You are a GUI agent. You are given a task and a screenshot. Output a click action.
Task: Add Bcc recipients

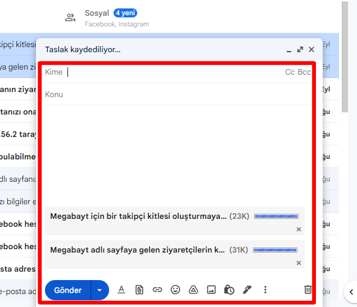[304, 72]
